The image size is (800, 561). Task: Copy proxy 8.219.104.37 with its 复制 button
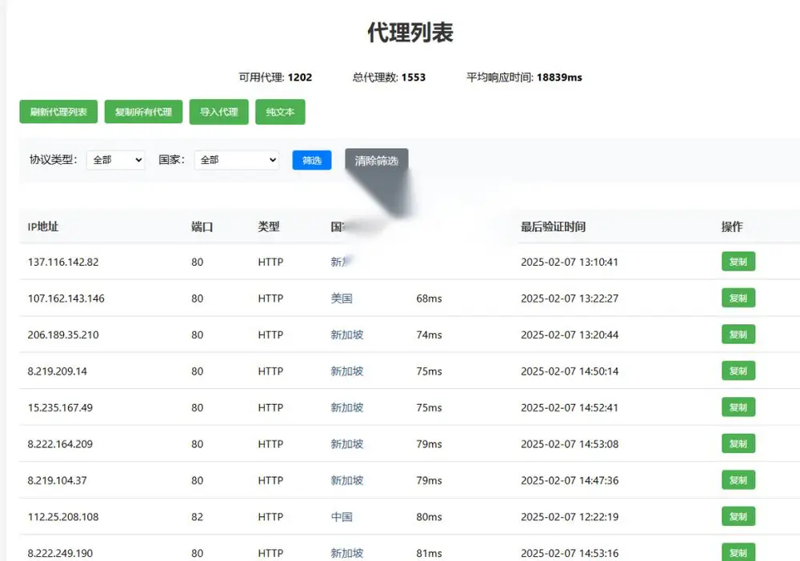(738, 480)
